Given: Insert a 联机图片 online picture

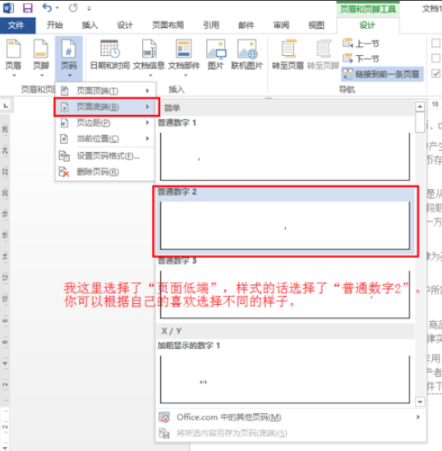Looking at the screenshot, I should [247, 55].
